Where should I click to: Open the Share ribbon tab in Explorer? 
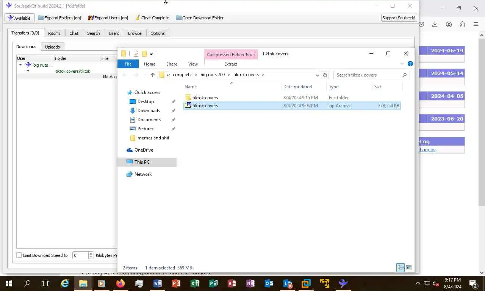[x=172, y=64]
